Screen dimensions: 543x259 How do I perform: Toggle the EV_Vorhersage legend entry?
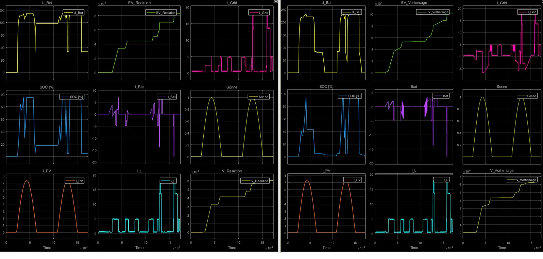coord(433,12)
